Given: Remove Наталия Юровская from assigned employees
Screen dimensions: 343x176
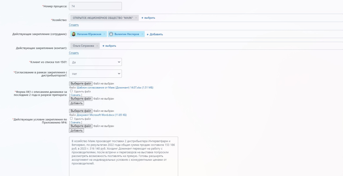Looking at the screenshot, I should point(104,34).
